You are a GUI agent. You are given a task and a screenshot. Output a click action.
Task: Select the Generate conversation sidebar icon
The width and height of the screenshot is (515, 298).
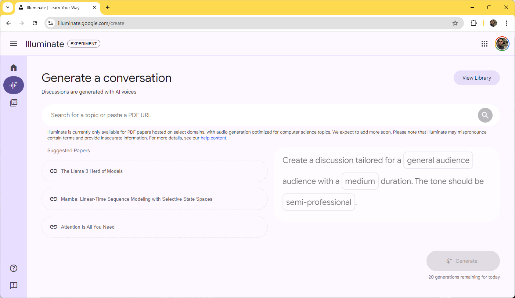(x=14, y=85)
